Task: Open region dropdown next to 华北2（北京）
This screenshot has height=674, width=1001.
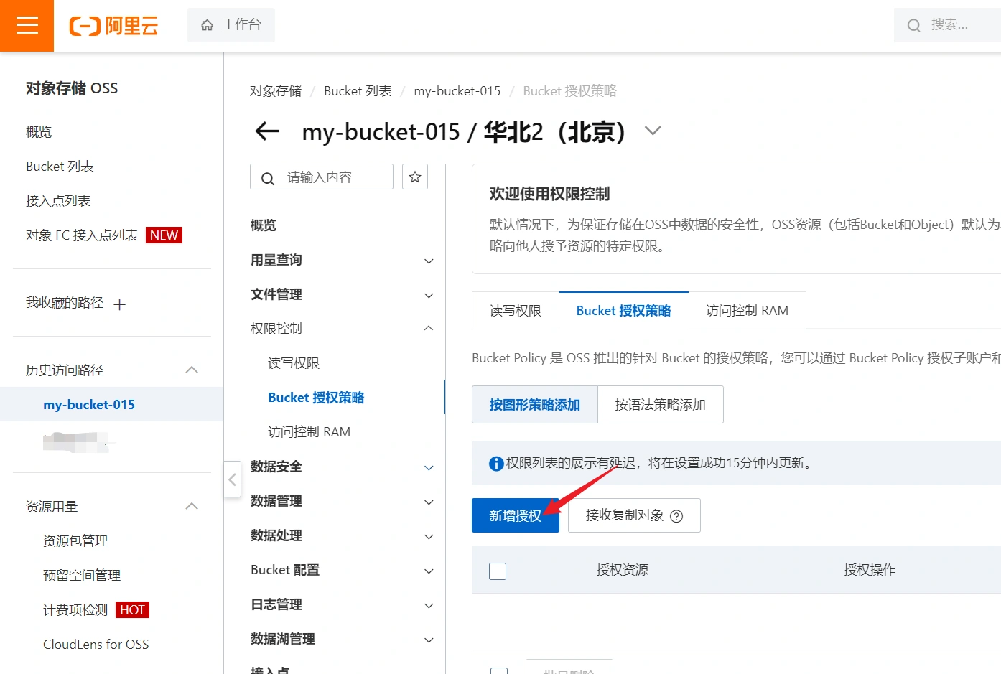Action: [652, 131]
